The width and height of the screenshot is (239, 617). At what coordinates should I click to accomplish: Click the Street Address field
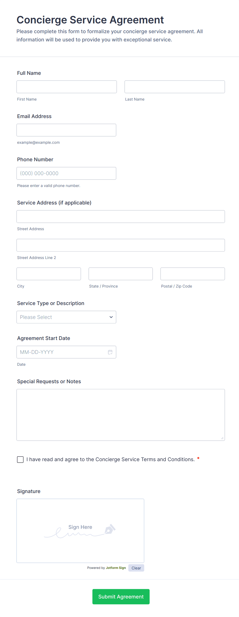(121, 216)
